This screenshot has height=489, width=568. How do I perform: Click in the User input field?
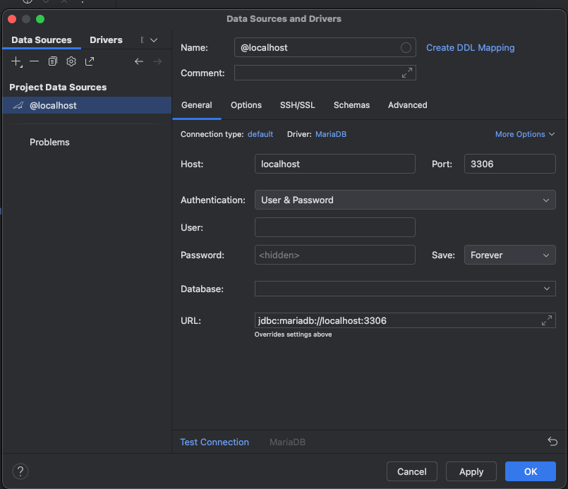tap(334, 227)
